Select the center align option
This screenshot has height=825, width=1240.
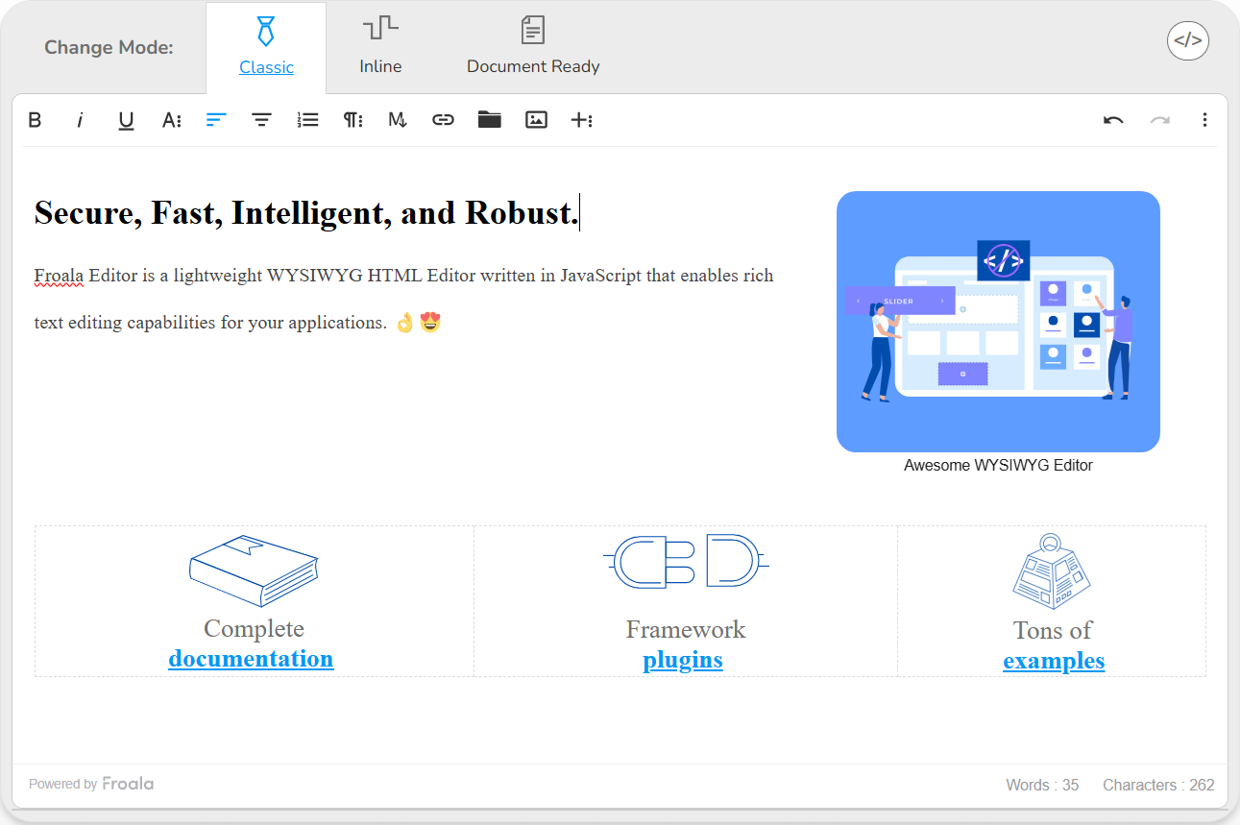(x=261, y=119)
